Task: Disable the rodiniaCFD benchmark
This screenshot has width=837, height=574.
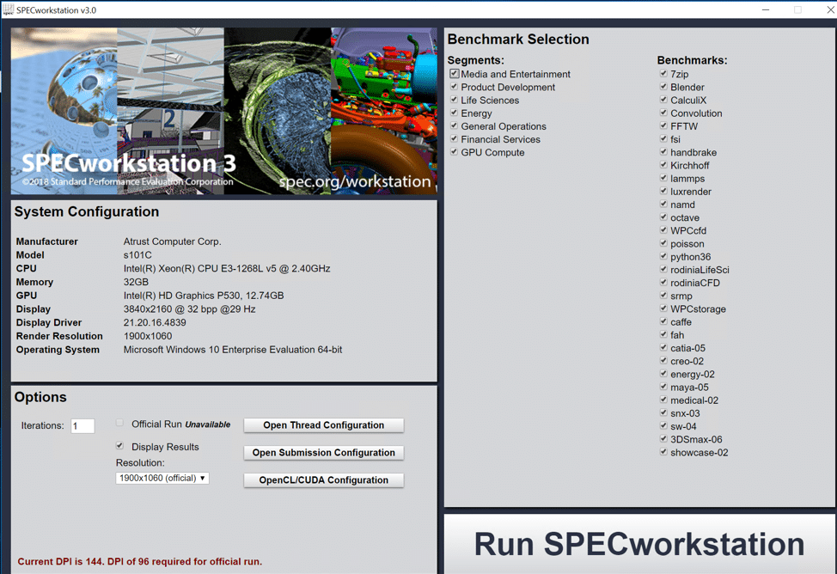Action: tap(663, 283)
